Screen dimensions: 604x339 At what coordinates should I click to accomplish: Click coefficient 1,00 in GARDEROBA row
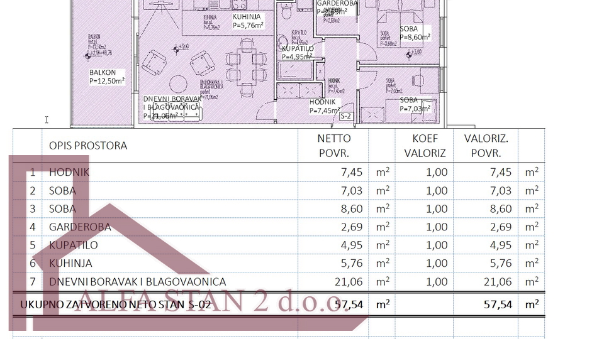click(437, 227)
